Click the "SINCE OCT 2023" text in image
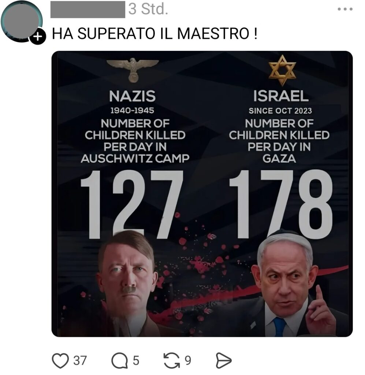The height and width of the screenshot is (375, 365). pos(280,111)
